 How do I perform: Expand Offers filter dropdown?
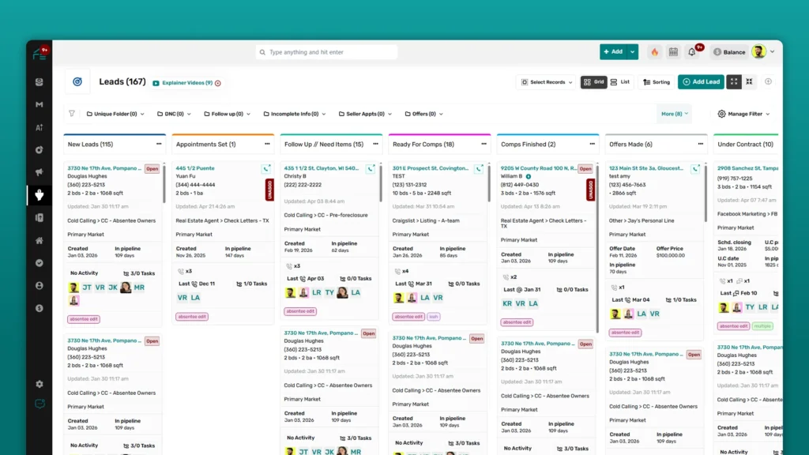424,114
